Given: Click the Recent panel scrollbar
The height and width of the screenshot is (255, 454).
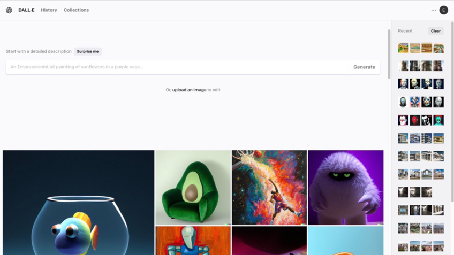Looking at the screenshot, I should tap(452, 111).
